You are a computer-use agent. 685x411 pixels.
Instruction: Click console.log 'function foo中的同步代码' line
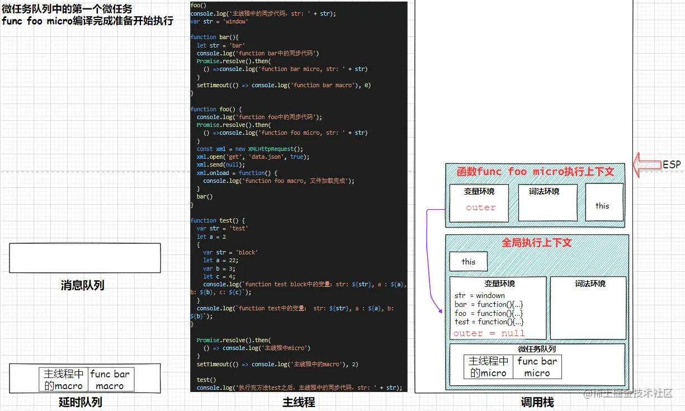click(259, 117)
